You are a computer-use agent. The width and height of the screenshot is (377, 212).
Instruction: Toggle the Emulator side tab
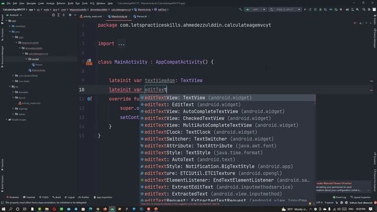click(x=375, y=158)
